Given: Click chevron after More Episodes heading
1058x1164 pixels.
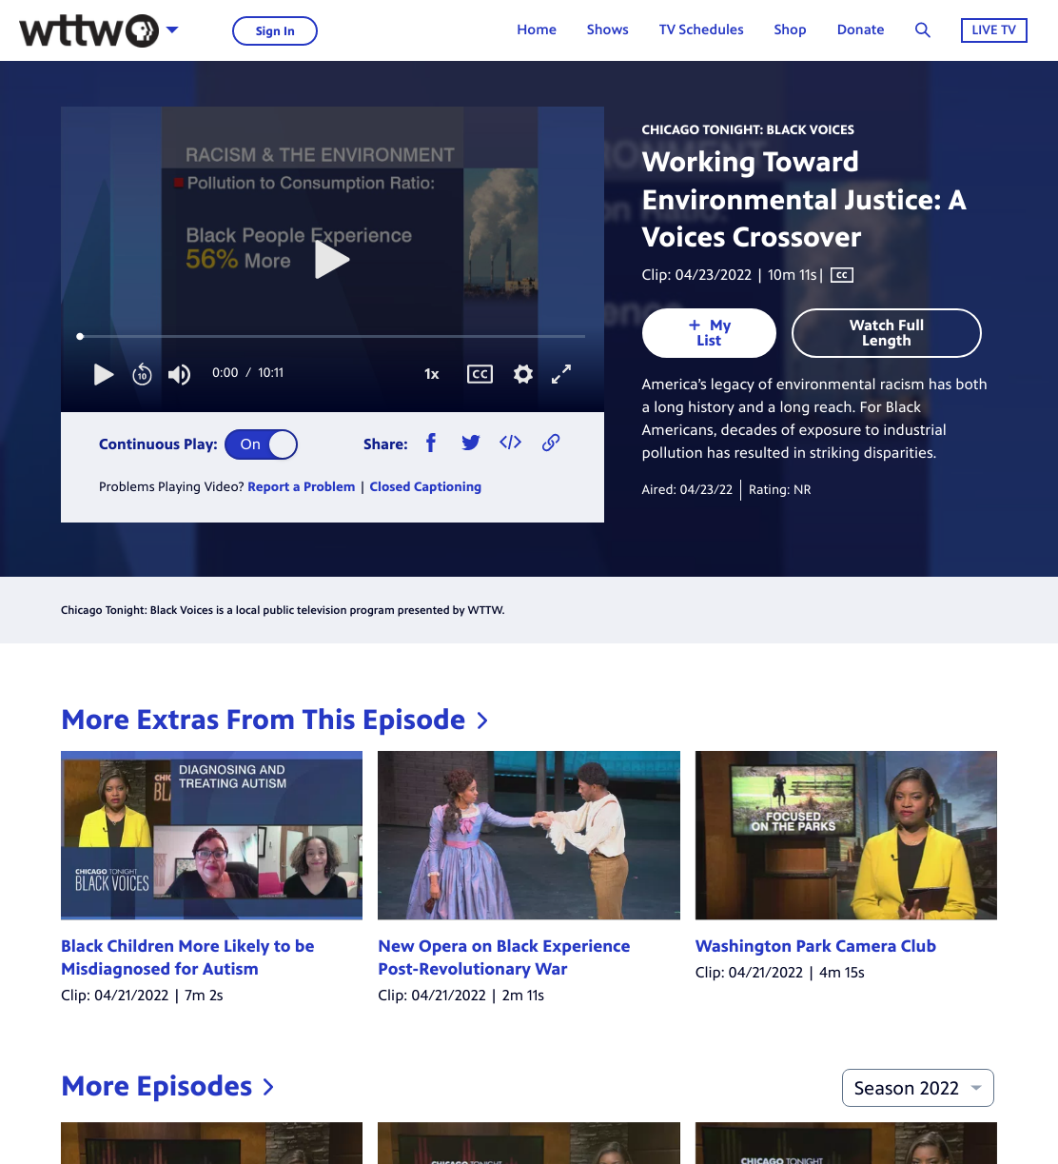Looking at the screenshot, I should [268, 1087].
